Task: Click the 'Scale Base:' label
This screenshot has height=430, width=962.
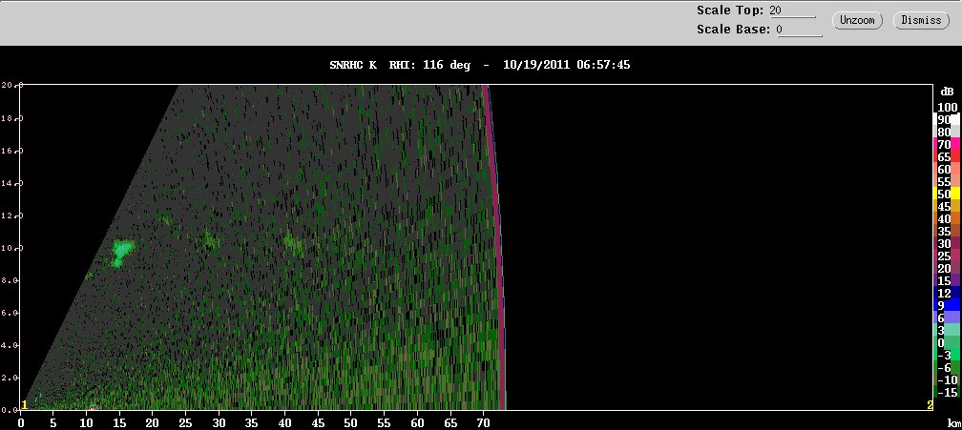Action: click(x=733, y=30)
